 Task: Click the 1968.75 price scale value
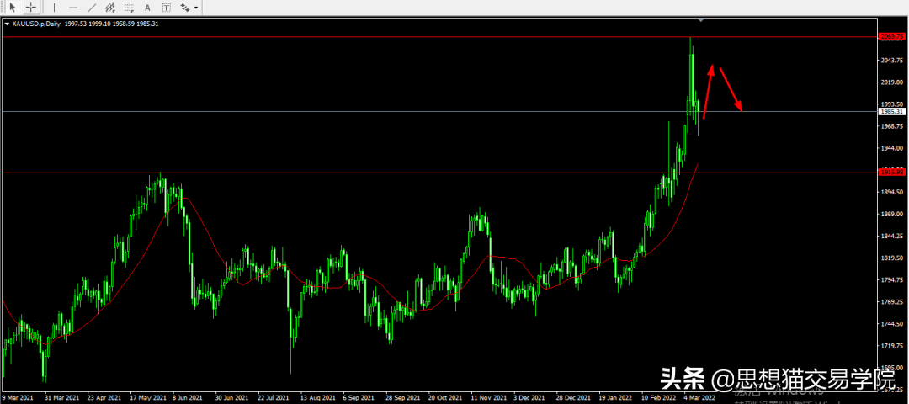click(x=892, y=125)
